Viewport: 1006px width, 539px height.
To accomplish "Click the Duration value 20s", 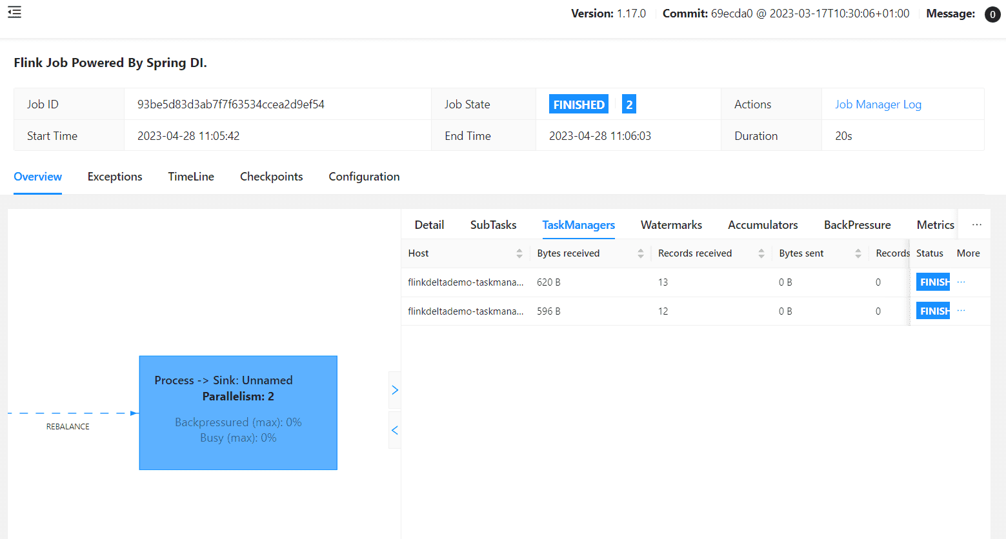I will click(843, 136).
